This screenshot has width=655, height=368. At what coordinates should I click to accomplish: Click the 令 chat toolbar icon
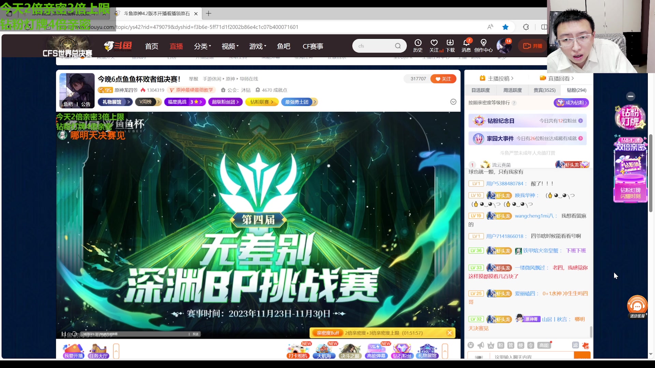point(530,346)
